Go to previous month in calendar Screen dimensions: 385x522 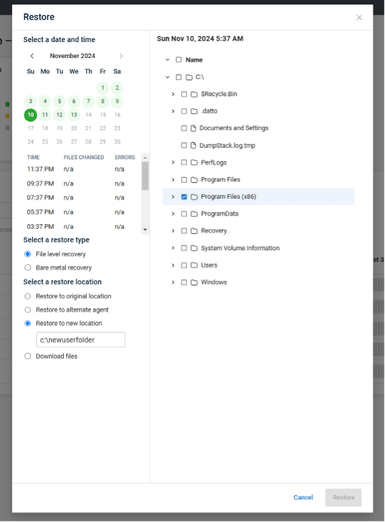(x=32, y=56)
